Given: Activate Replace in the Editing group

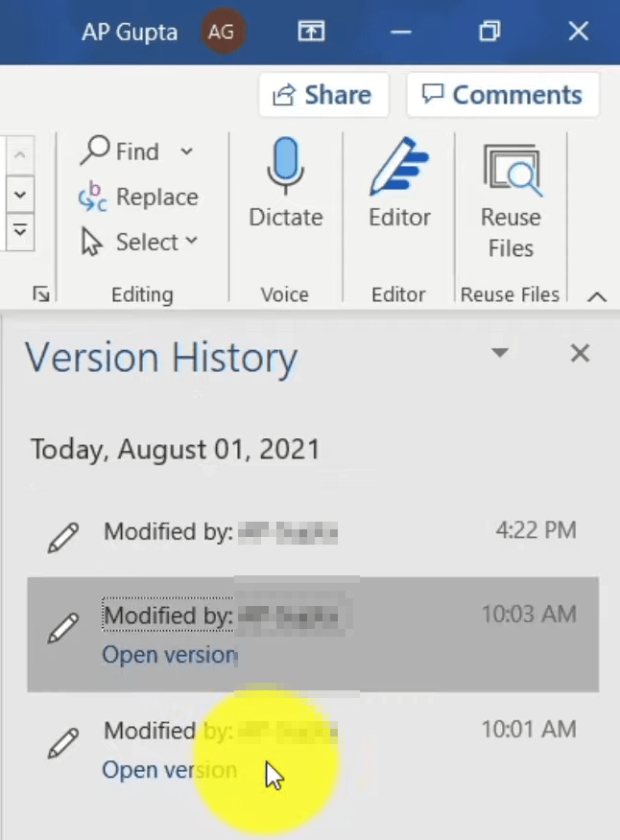Looking at the screenshot, I should coord(137,197).
